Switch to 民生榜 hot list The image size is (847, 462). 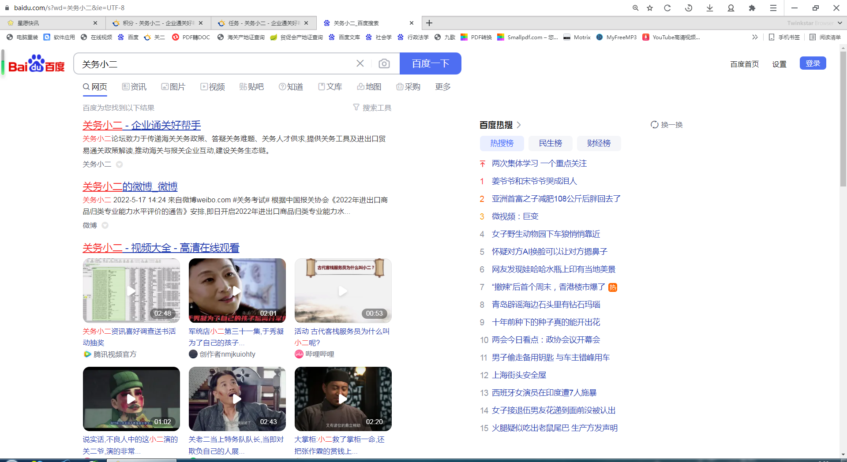551,143
